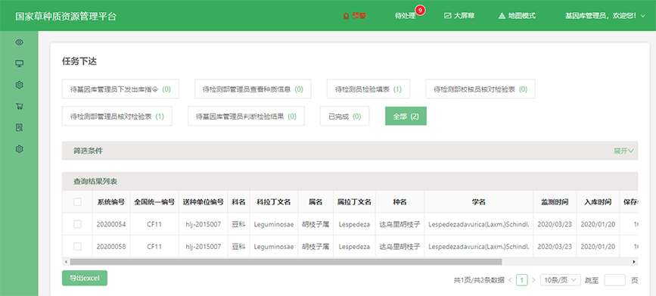Select the 已完成 (0) tab
Viewport: 656px width, 296px height.
345,117
